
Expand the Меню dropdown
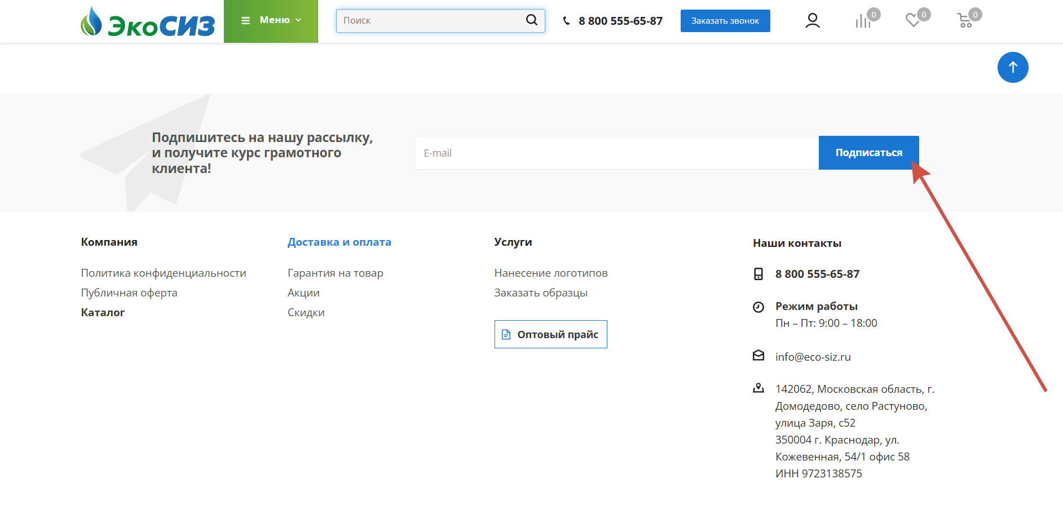271,21
